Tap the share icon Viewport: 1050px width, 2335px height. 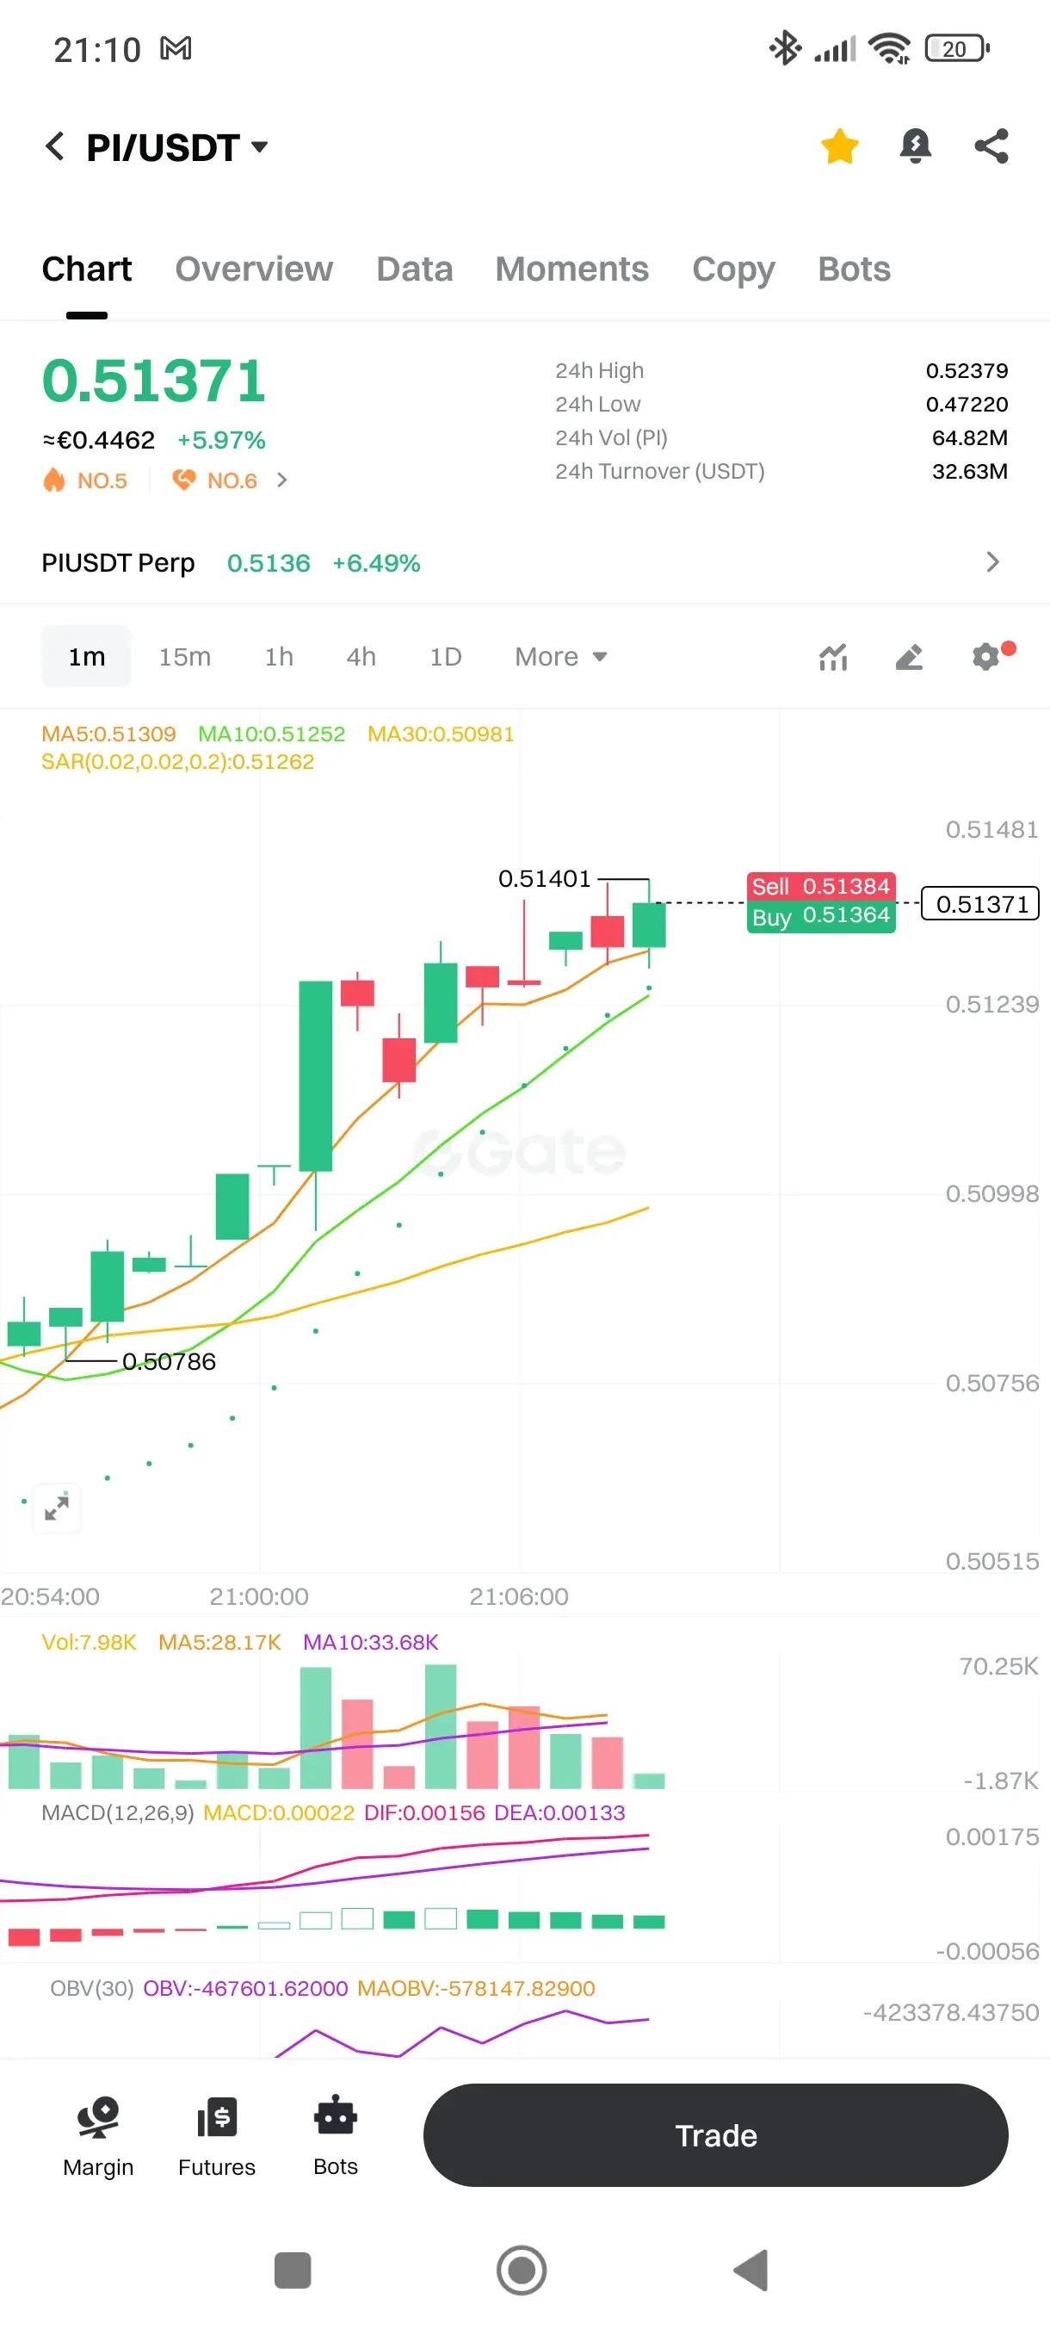click(x=991, y=146)
